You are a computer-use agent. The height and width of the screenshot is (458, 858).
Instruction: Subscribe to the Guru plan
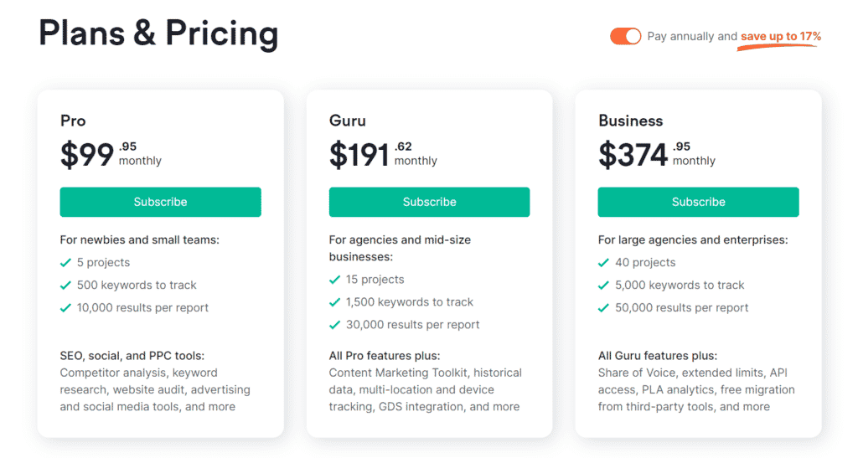[429, 202]
